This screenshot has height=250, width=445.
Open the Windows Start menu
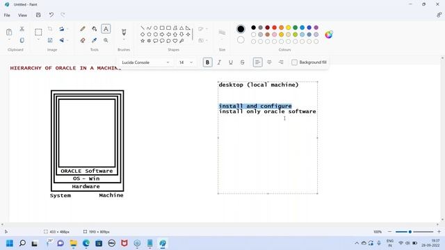pyautogui.click(x=10, y=243)
